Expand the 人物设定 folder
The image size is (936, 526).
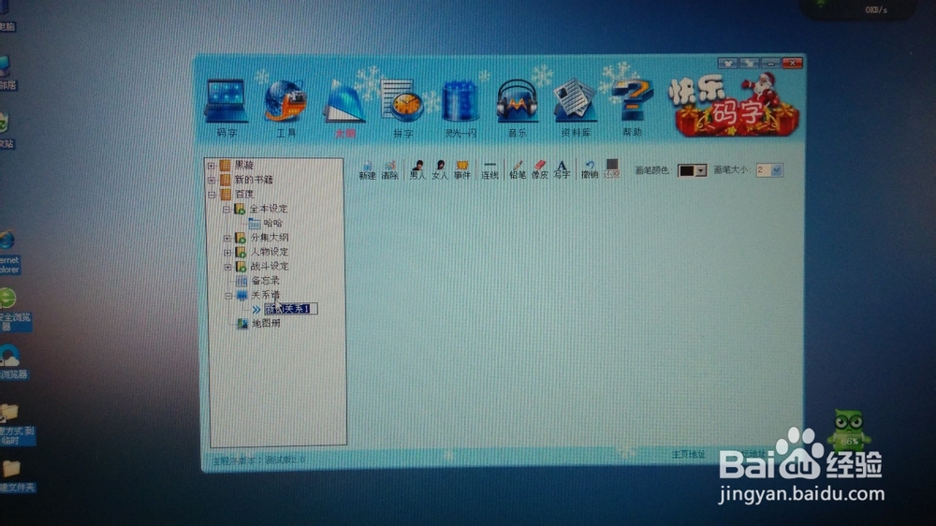coord(227,252)
